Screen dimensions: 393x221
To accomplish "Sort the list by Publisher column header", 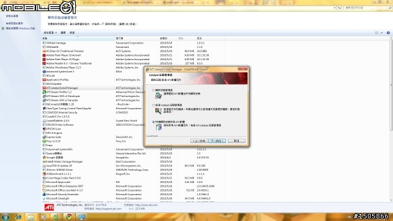I will point(136,38).
